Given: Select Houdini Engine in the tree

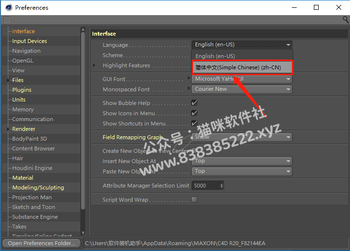Looking at the screenshot, I should (x=32, y=168).
